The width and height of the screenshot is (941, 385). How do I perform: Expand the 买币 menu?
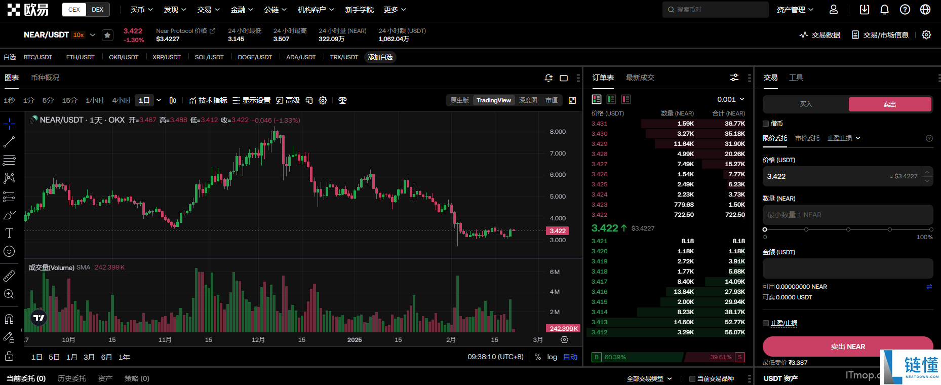point(141,10)
